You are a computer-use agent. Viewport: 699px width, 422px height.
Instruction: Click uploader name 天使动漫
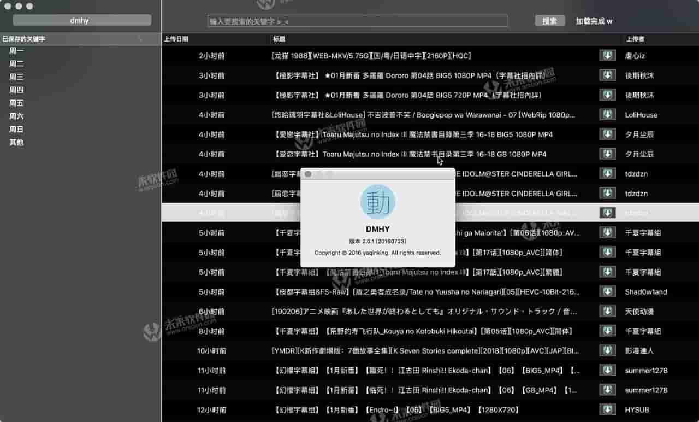pyautogui.click(x=639, y=312)
